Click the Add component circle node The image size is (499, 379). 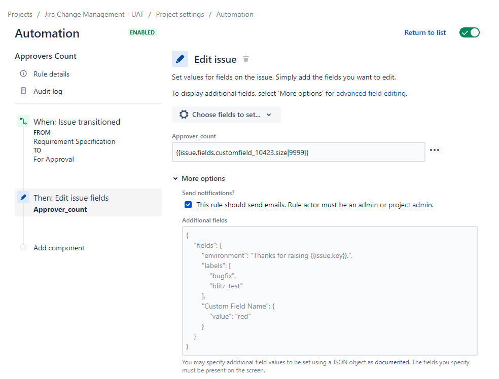pyautogui.click(x=23, y=248)
